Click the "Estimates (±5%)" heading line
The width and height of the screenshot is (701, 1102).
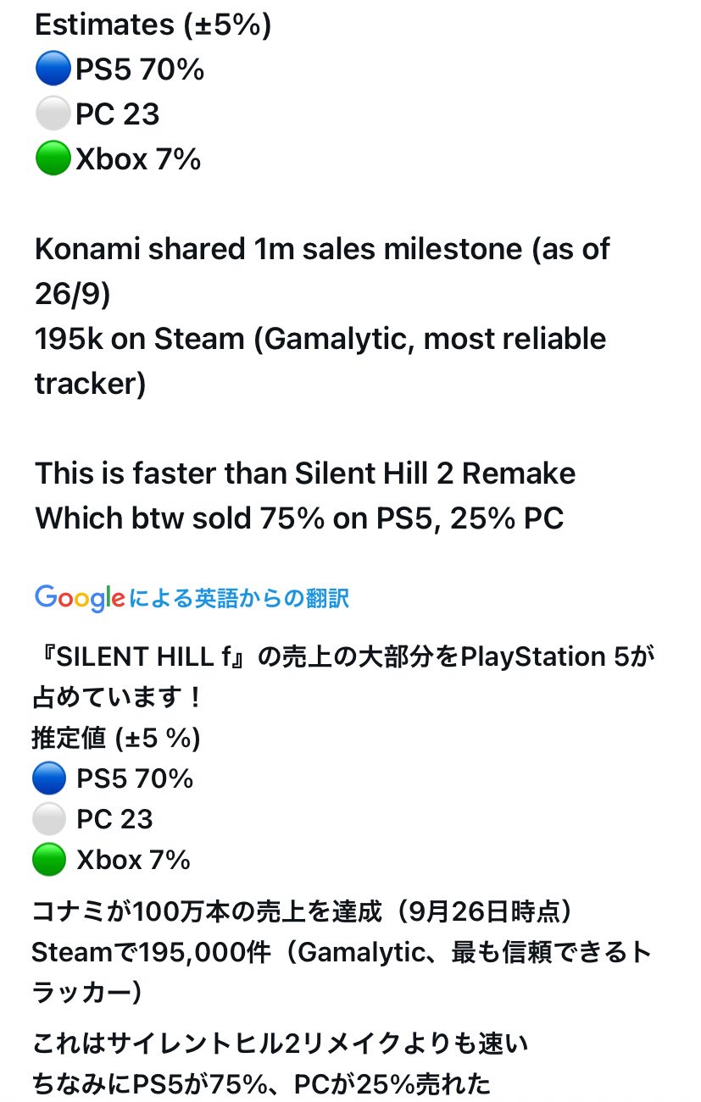(x=153, y=25)
